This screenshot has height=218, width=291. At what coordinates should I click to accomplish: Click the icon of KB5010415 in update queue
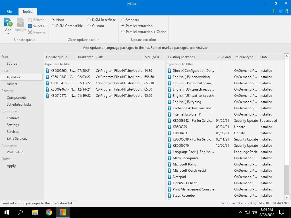point(47,83)
